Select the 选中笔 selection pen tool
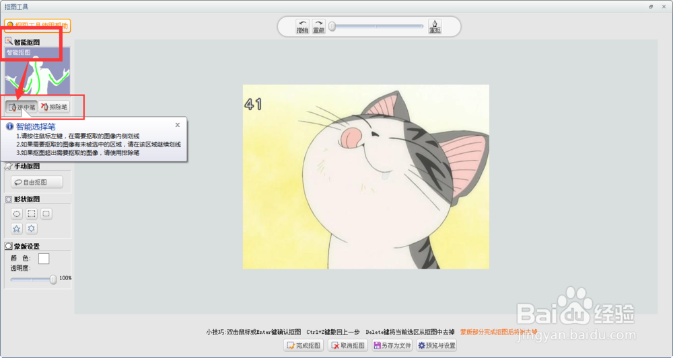 click(x=22, y=107)
